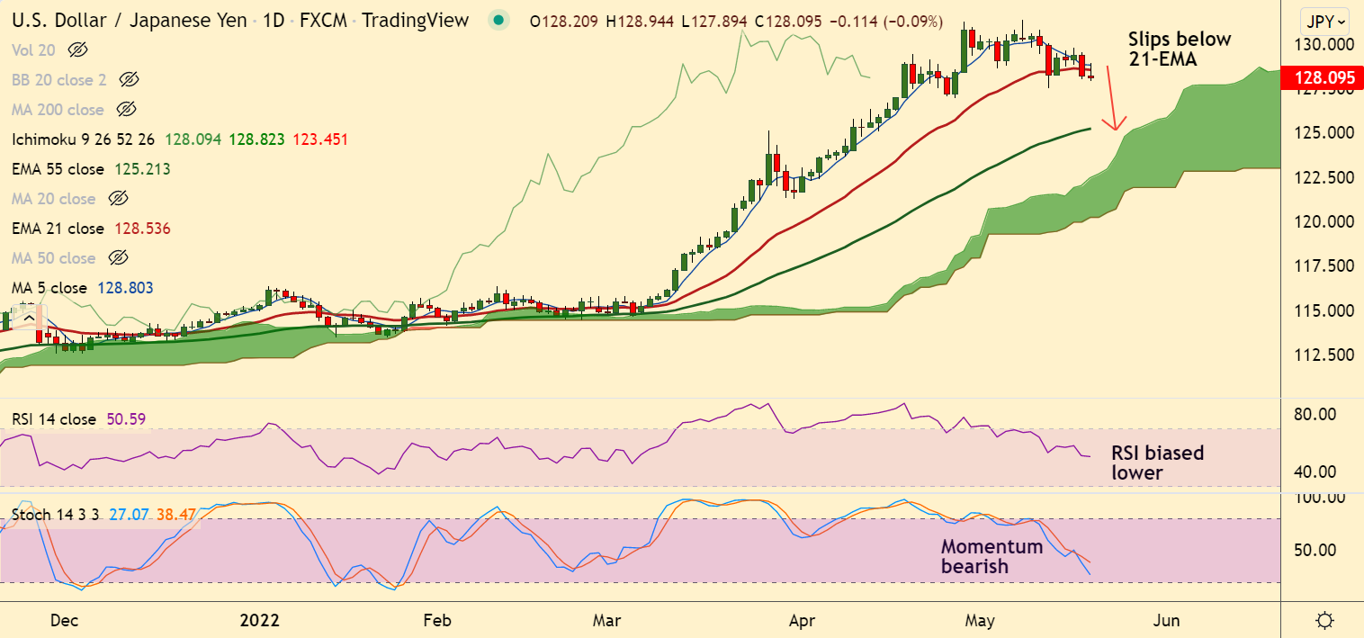
Task: Click the Feb label on time axis
Action: 436,621
